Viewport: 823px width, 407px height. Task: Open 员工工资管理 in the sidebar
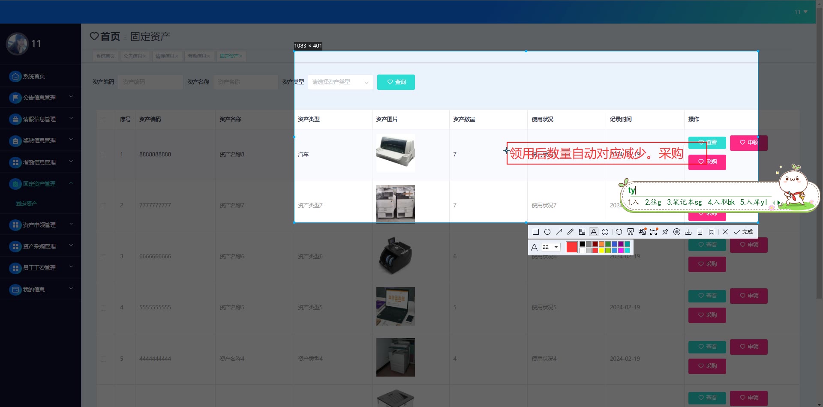click(40, 268)
